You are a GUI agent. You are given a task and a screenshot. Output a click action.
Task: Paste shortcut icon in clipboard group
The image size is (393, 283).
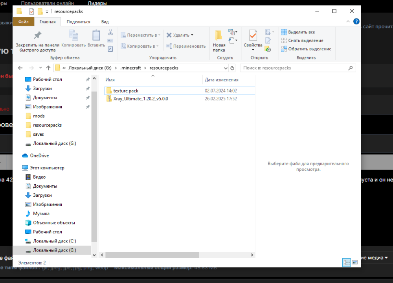click(110, 49)
